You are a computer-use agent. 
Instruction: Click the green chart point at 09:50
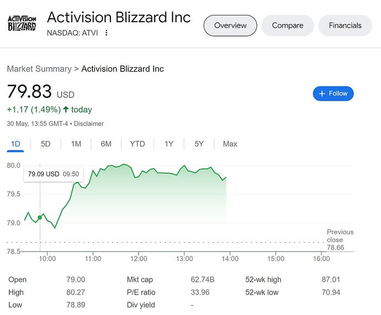click(40, 217)
